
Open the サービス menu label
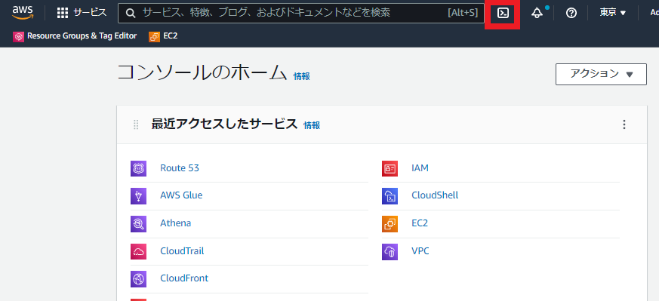pos(90,13)
